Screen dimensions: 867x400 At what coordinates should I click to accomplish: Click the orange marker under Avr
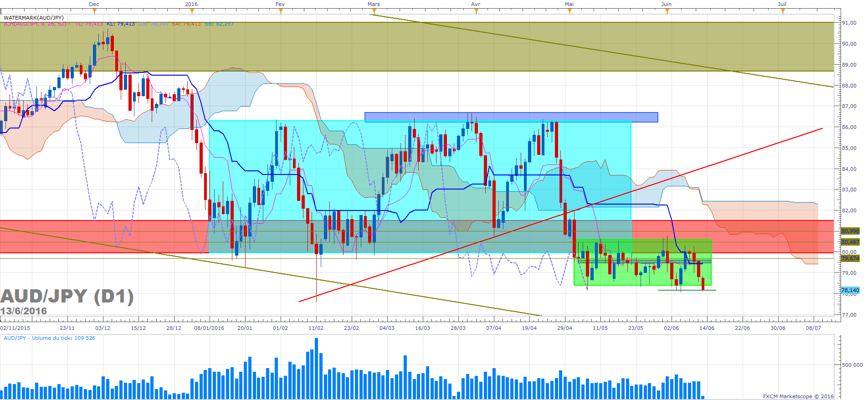pyautogui.click(x=476, y=11)
